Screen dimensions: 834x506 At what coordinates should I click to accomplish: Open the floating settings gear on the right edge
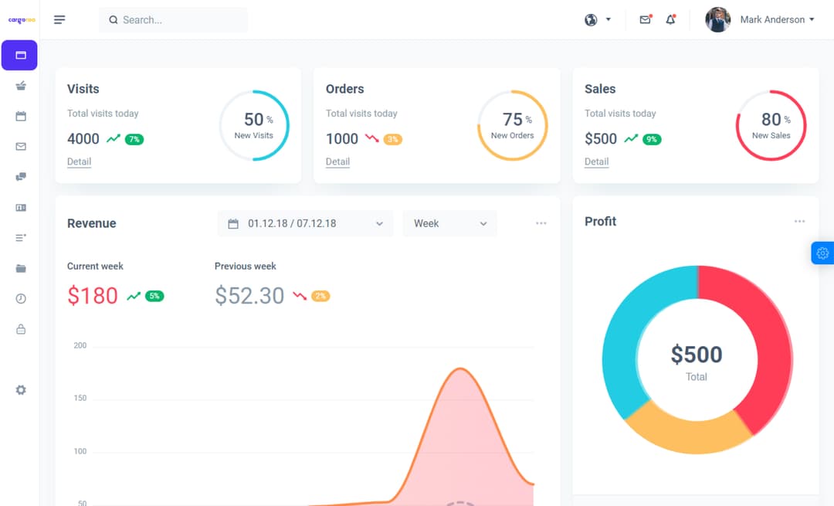[x=822, y=253]
